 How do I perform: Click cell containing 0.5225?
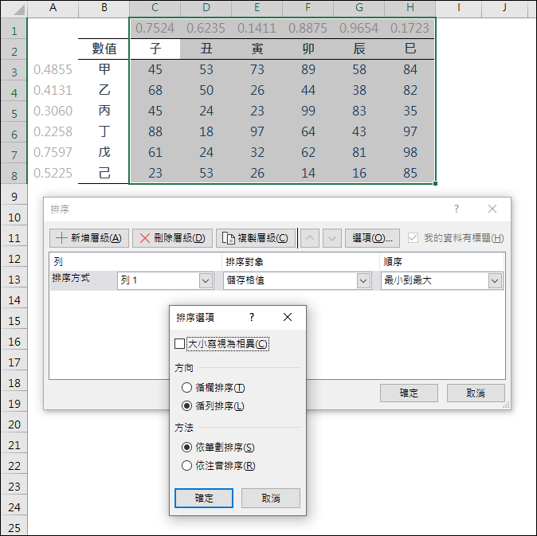click(53, 173)
